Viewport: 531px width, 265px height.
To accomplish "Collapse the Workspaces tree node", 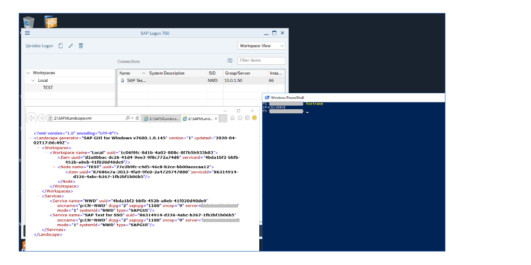I will click(28, 72).
